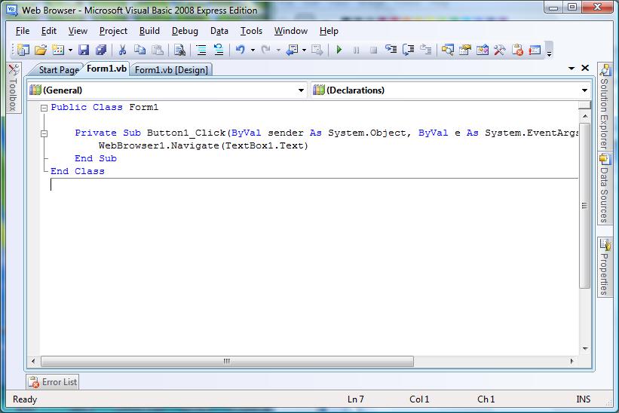Open the Error List toolbar icon

pyautogui.click(x=517, y=50)
